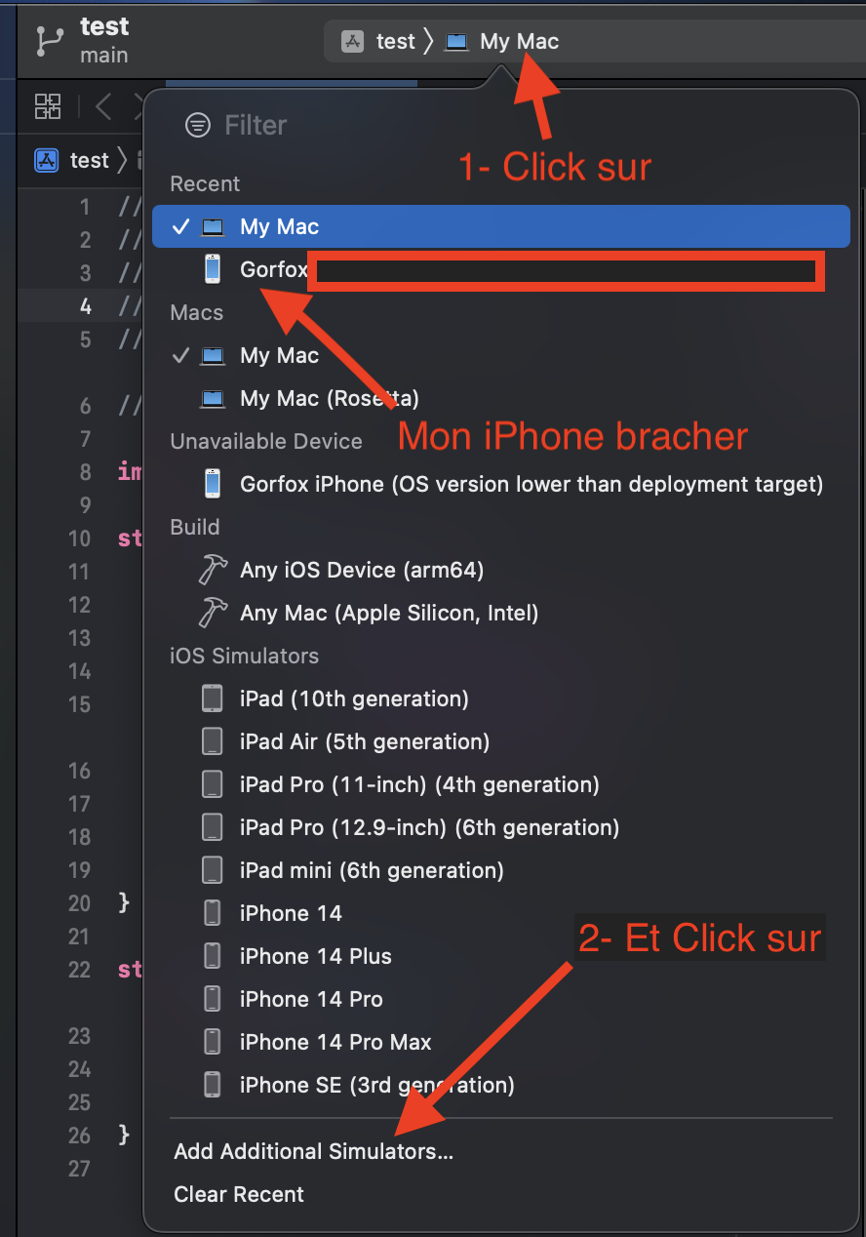Click the test app icon in breadcrumb bar

[47, 160]
